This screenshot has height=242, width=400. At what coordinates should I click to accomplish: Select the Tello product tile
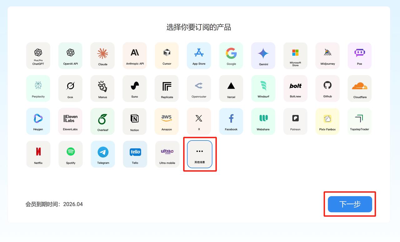pyautogui.click(x=135, y=154)
